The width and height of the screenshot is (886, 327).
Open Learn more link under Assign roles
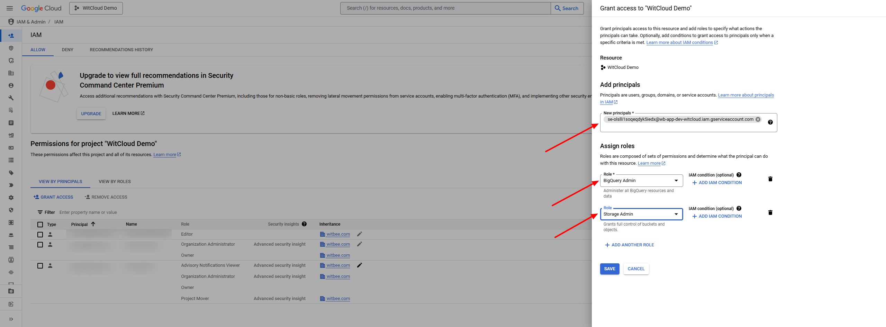(x=651, y=163)
